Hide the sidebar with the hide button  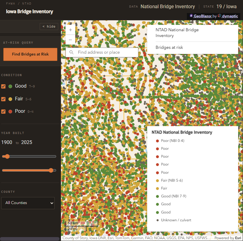[49, 26]
